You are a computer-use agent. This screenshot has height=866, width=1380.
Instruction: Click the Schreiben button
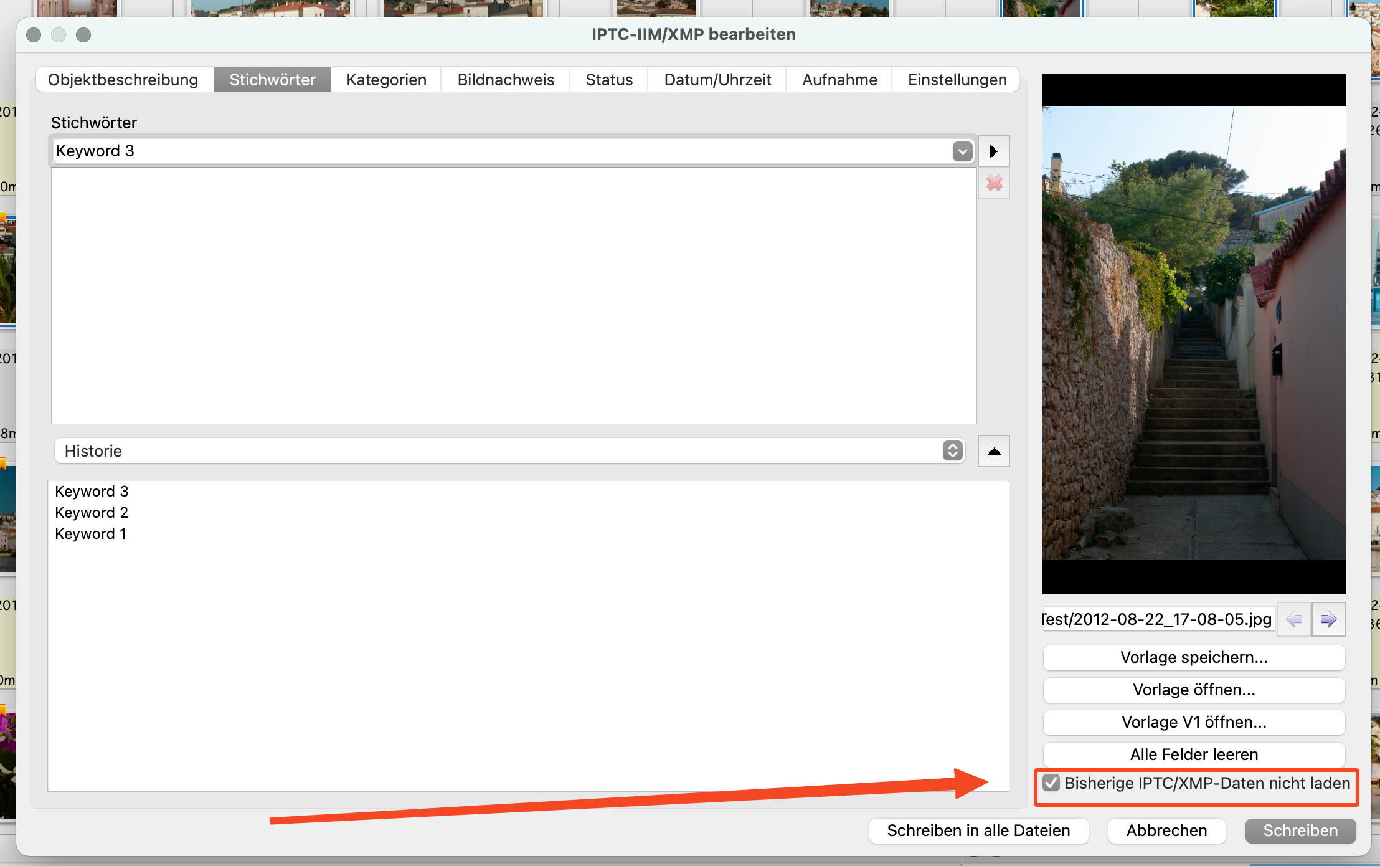pos(1300,830)
